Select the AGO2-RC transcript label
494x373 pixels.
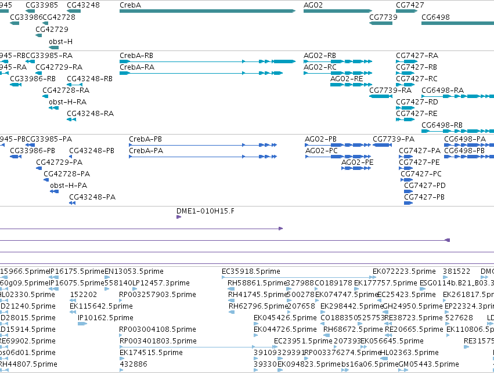coord(320,67)
